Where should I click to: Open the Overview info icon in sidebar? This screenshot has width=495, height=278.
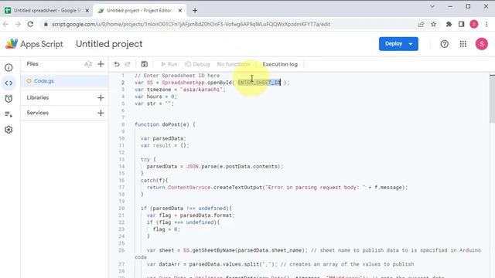click(9, 67)
